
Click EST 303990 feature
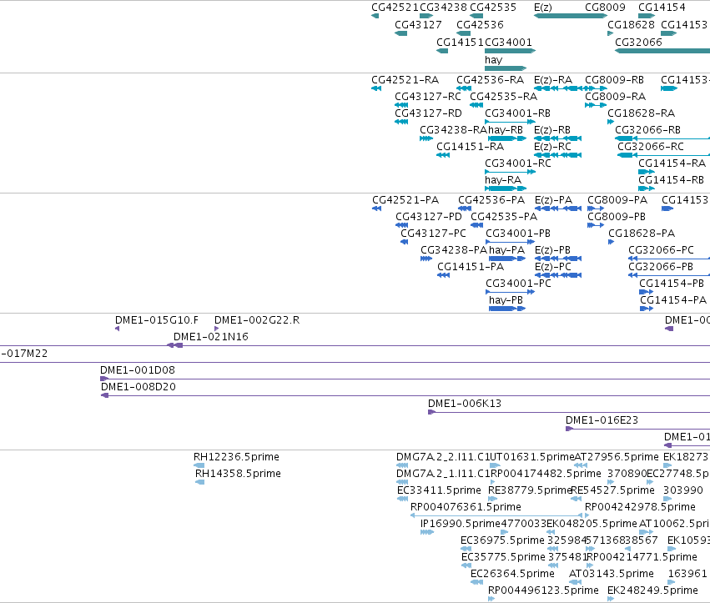(667, 499)
